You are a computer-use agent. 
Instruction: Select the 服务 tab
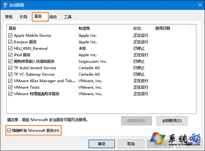tap(40, 16)
